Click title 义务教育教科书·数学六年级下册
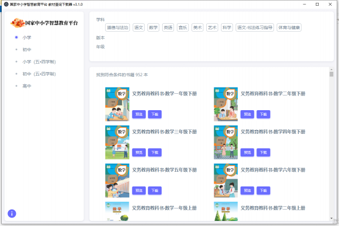339x226 pixels. pos(273,170)
